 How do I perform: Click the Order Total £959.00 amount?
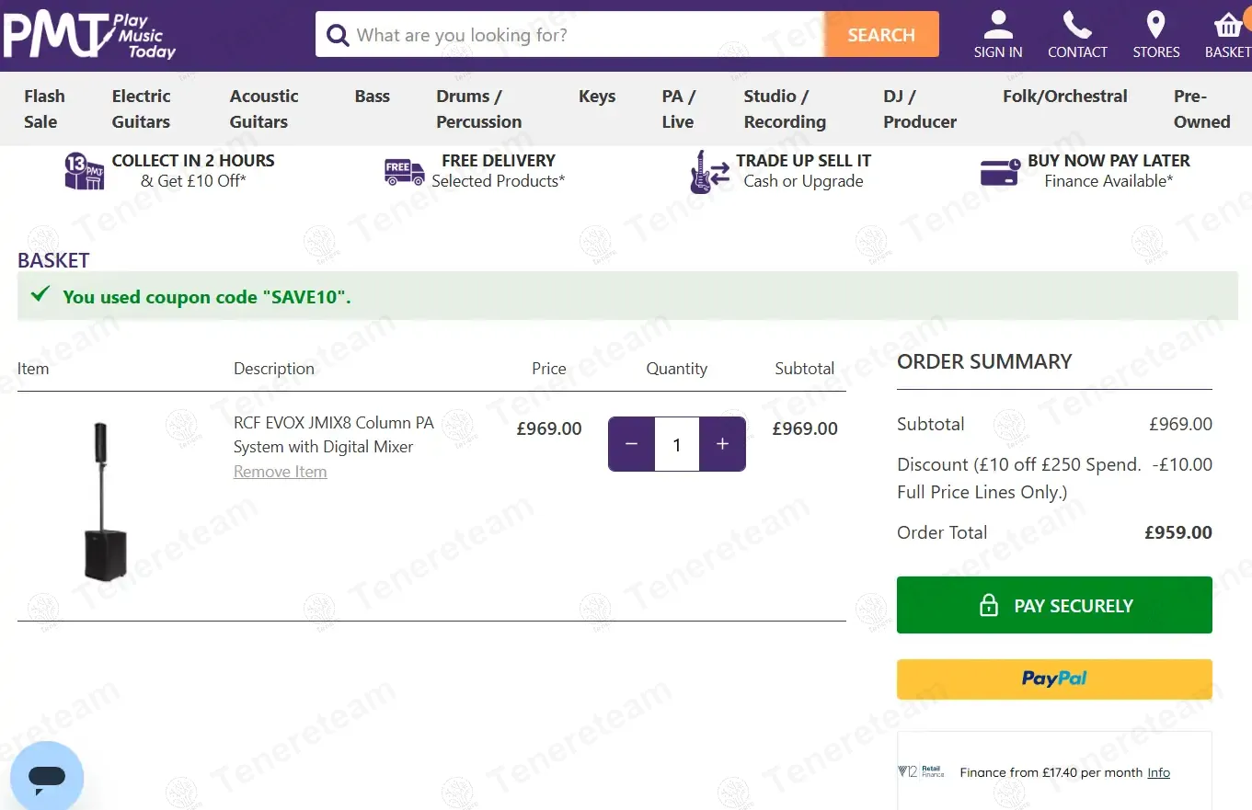(1178, 532)
